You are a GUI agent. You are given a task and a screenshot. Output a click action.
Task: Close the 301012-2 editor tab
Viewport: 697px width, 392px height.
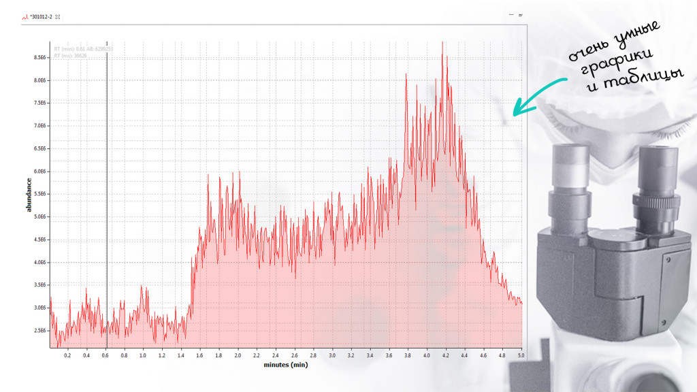click(58, 16)
